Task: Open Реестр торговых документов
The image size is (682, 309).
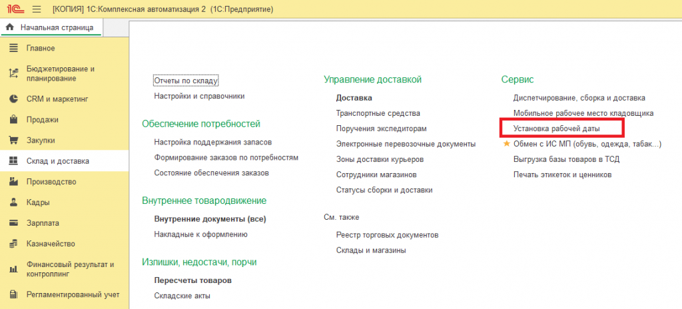Action: click(387, 235)
